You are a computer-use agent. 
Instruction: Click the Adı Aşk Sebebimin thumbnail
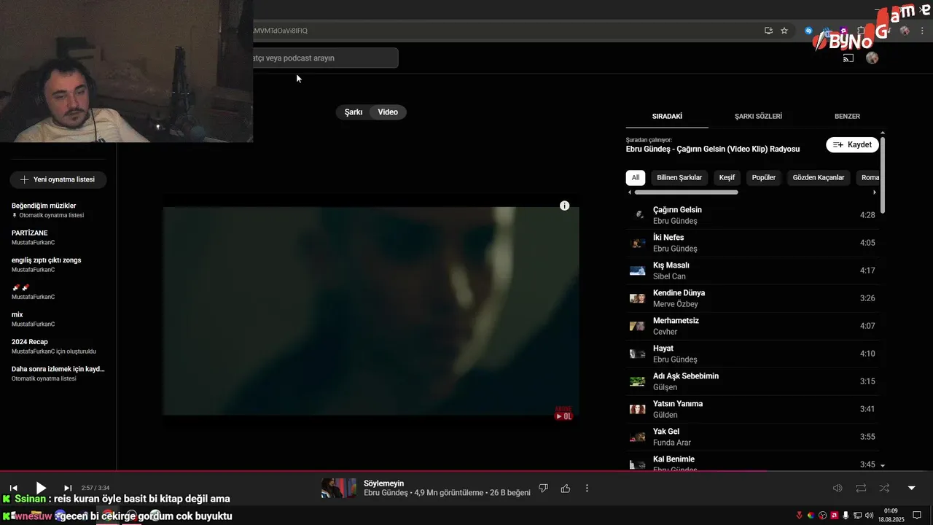[637, 381]
